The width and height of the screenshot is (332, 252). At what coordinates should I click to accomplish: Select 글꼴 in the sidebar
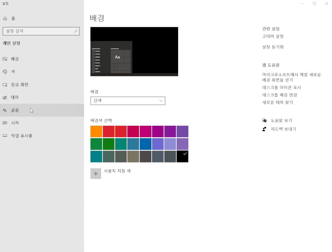click(x=42, y=110)
